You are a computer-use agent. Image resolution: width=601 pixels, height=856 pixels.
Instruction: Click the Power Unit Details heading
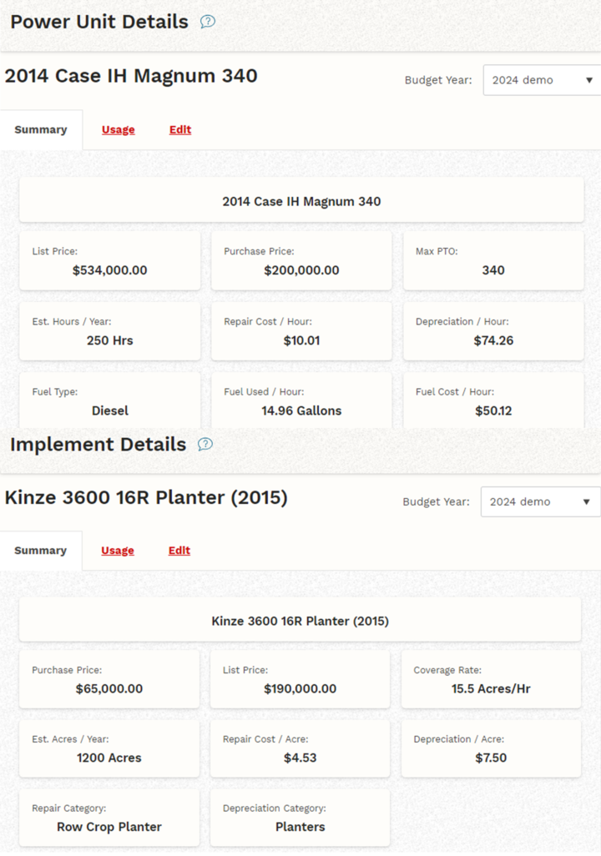click(x=99, y=22)
